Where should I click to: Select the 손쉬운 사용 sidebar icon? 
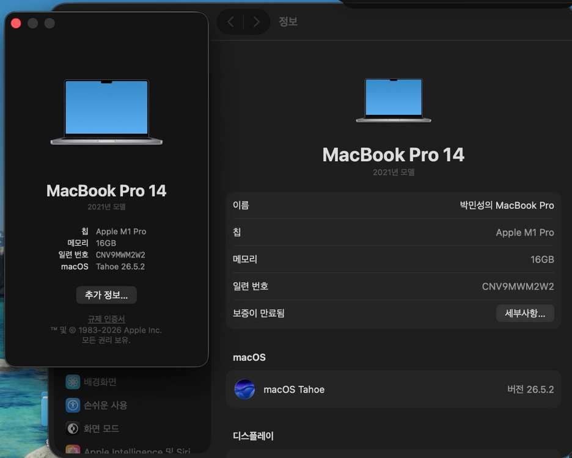(73, 405)
